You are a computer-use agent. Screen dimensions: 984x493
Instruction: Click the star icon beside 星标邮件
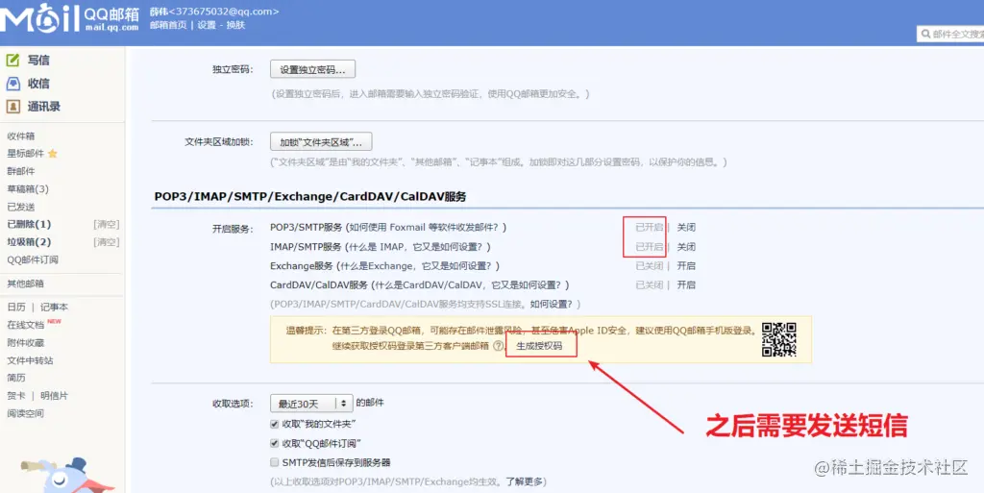[x=53, y=153]
